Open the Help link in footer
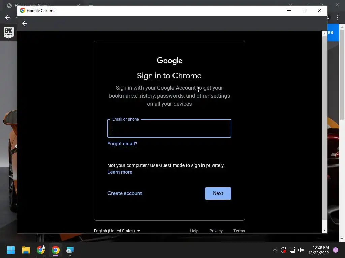This screenshot has width=345, height=258. (x=194, y=231)
